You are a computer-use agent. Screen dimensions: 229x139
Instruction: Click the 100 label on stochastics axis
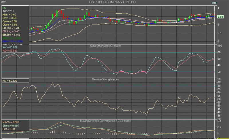tap(220, 46)
